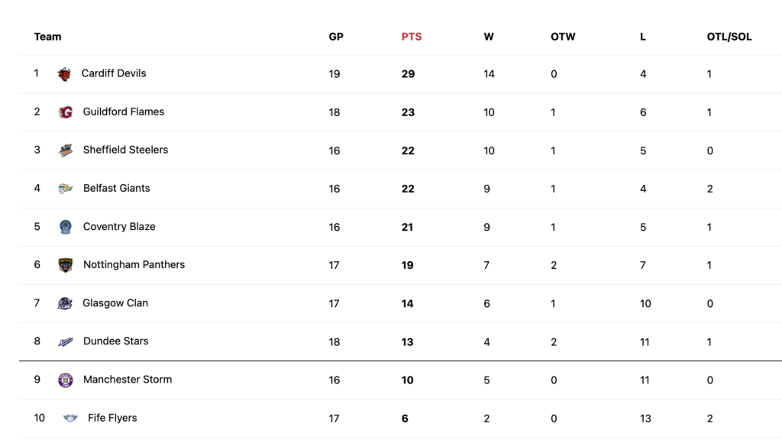
Task: Select the Sheffield Steelers logo
Action: tap(66, 150)
